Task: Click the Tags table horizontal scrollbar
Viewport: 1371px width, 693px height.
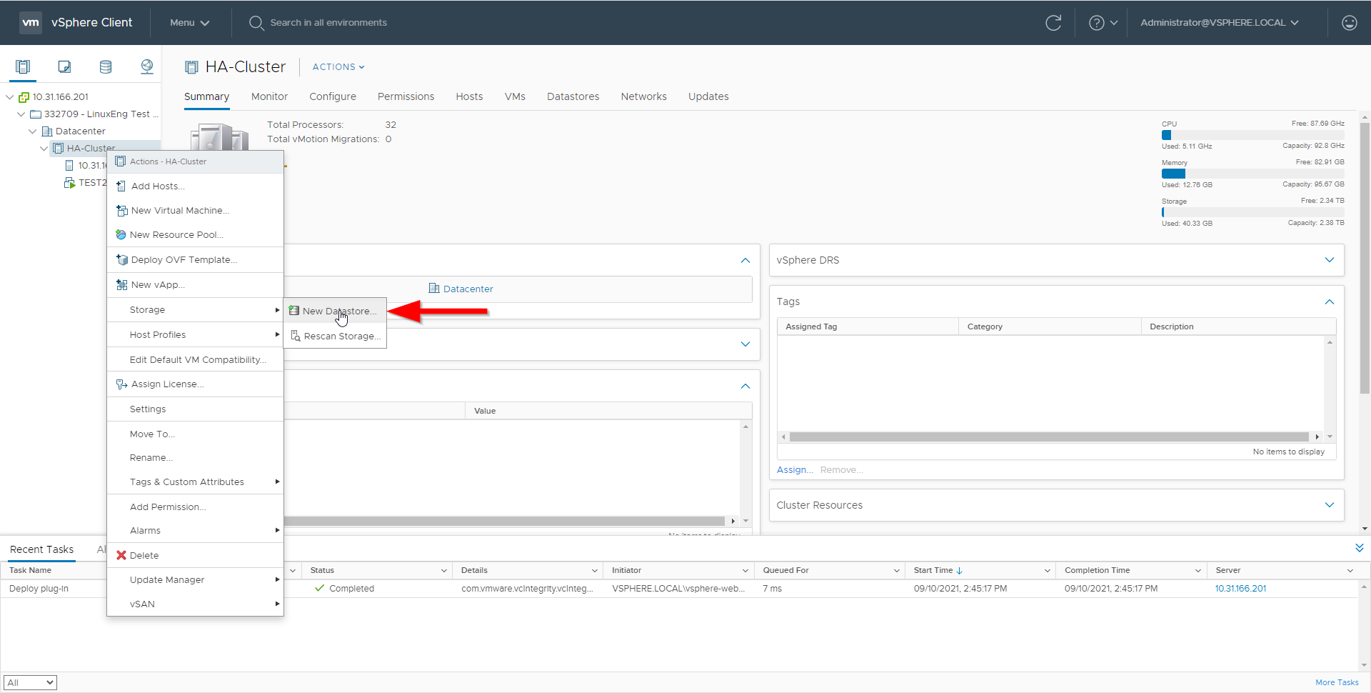Action: tap(1048, 437)
